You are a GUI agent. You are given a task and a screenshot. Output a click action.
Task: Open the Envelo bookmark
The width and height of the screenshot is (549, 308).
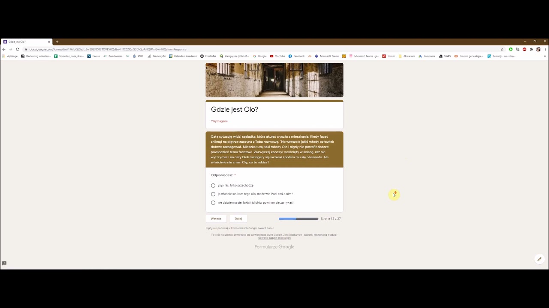coord(389,56)
